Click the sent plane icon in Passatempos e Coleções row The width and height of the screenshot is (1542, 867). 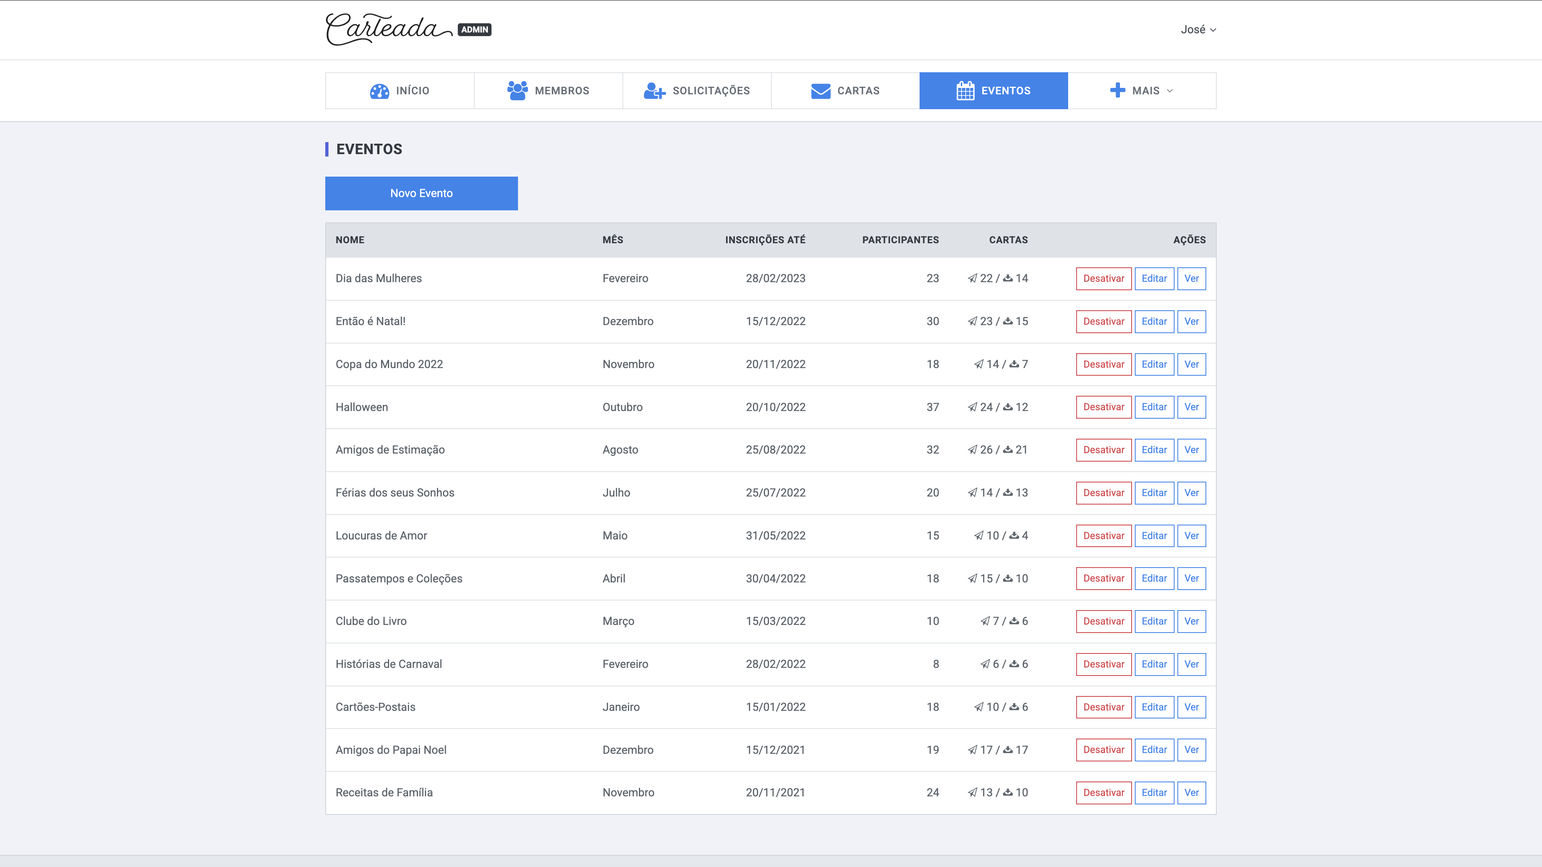point(972,578)
